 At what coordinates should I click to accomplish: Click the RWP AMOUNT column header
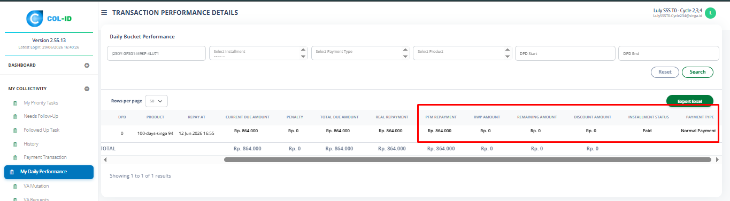[487, 117]
